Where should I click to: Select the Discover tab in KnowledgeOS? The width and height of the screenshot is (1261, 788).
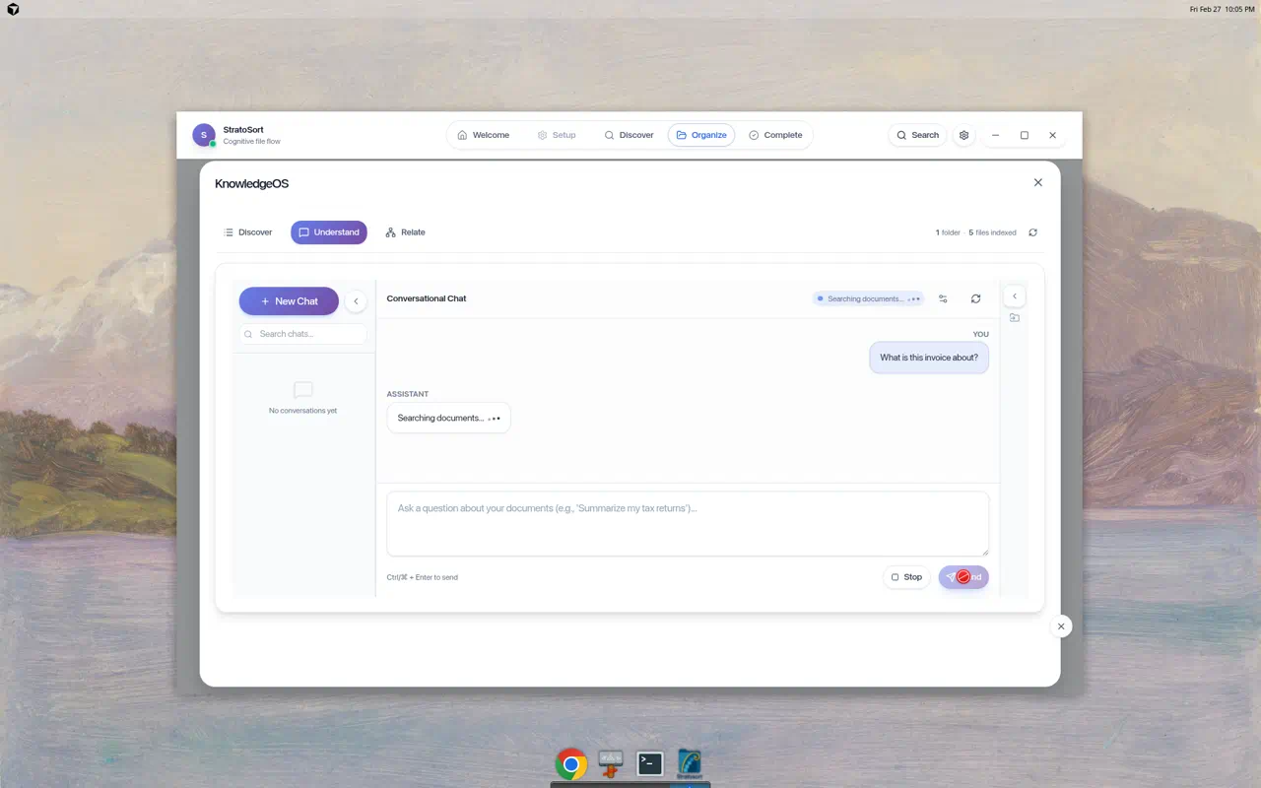[248, 231]
